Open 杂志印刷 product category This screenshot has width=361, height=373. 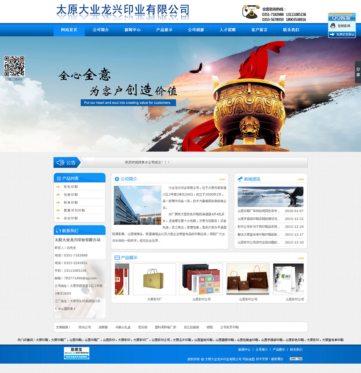[x=71, y=218]
